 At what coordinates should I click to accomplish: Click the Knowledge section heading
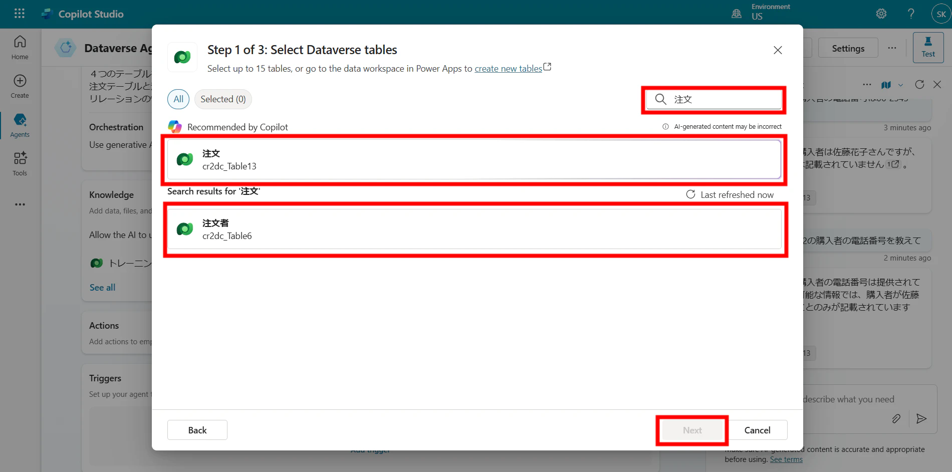pyautogui.click(x=111, y=194)
